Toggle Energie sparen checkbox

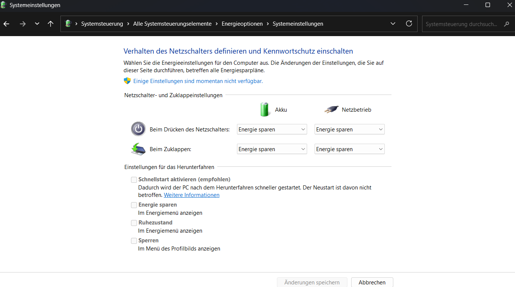(134, 205)
